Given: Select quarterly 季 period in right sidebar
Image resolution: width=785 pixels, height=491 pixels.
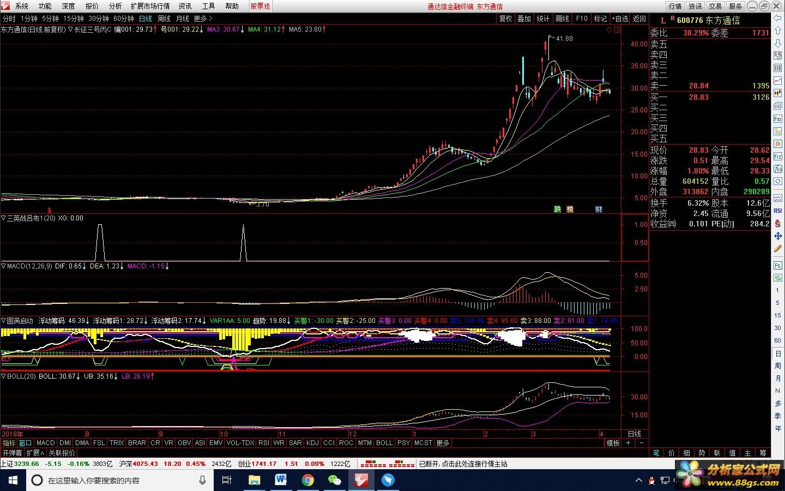Looking at the screenshot, I should click(778, 416).
